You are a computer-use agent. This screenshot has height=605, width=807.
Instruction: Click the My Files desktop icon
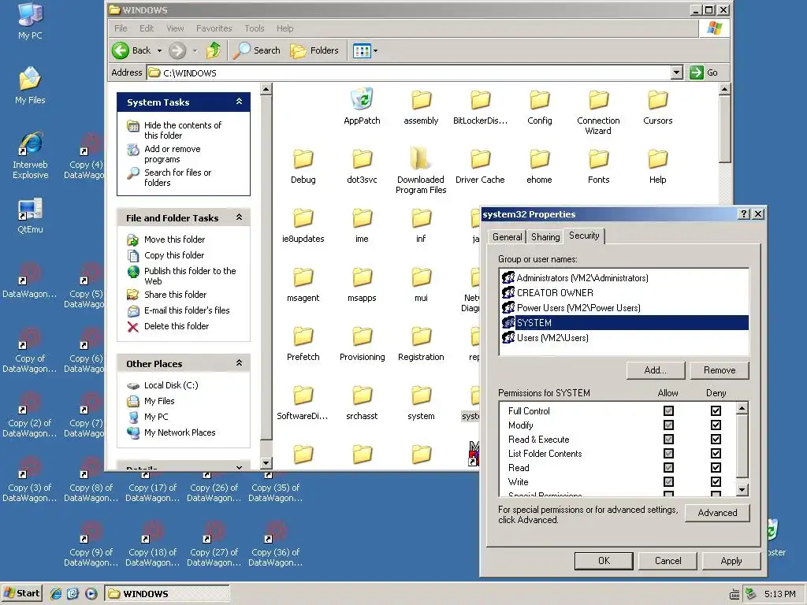31,85
